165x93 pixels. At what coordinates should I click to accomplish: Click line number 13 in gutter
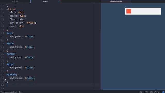coord(2,9)
